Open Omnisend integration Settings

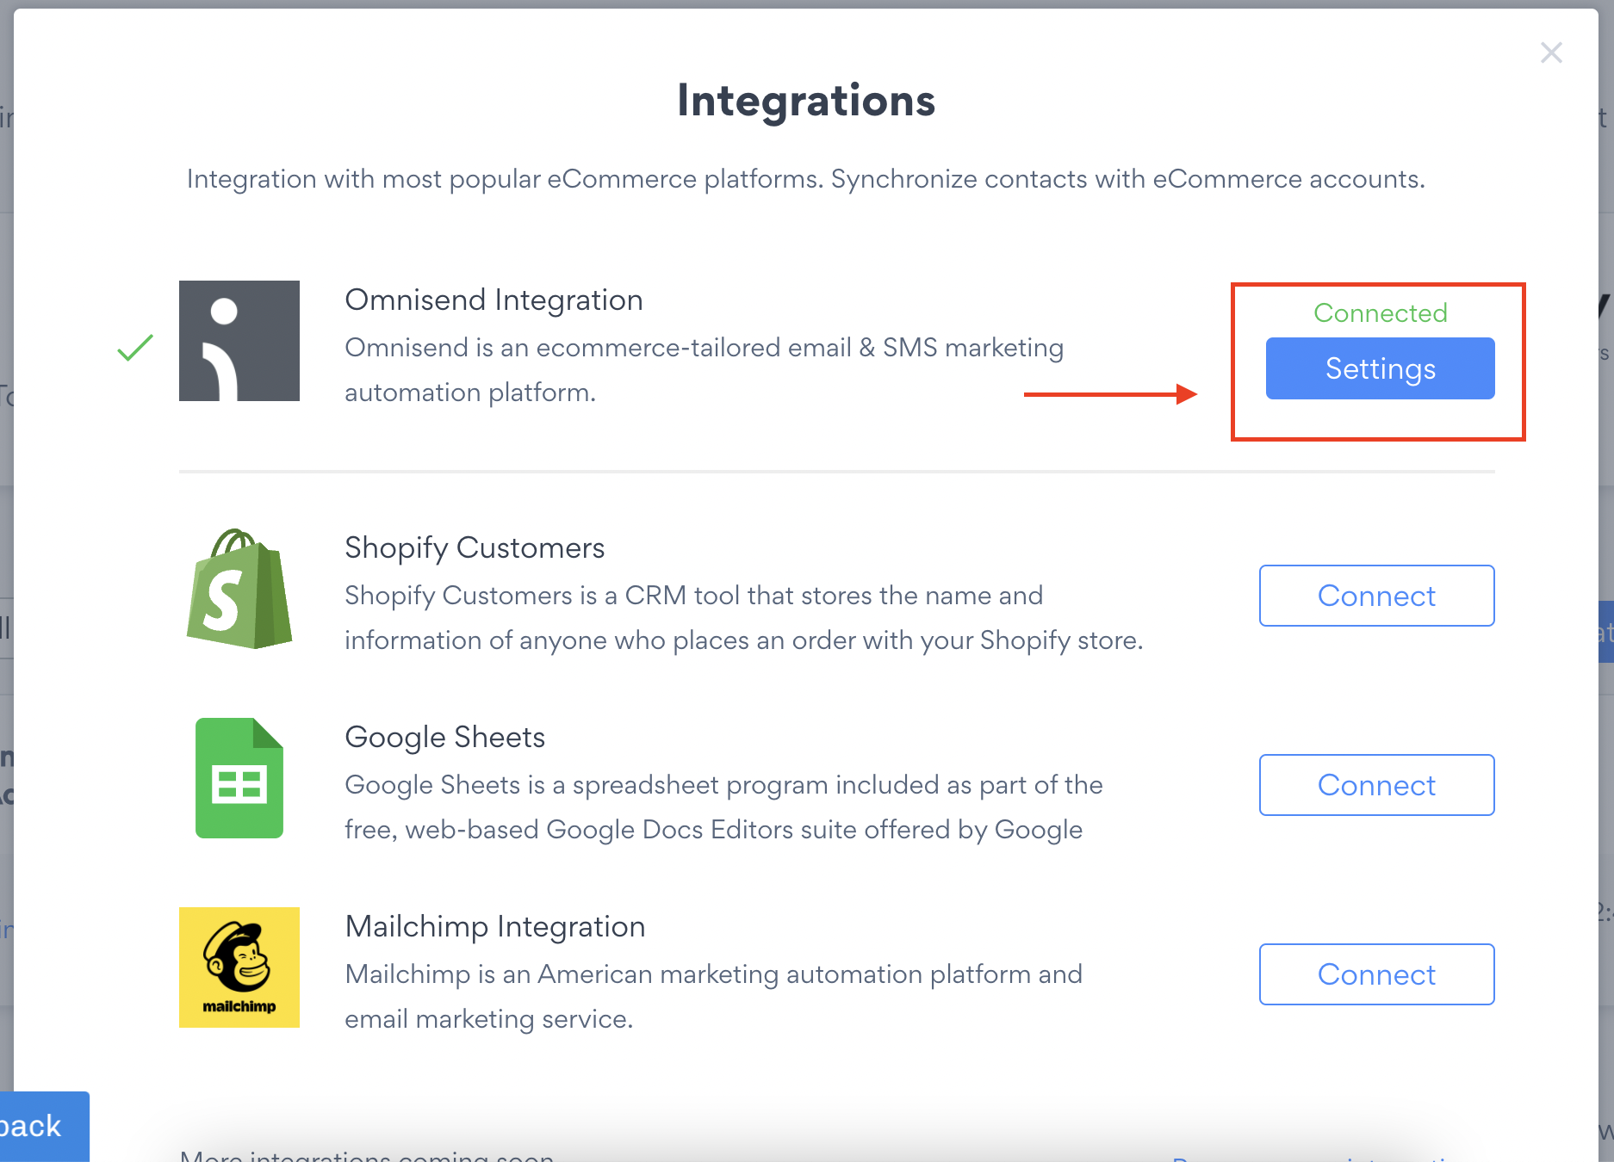point(1380,368)
